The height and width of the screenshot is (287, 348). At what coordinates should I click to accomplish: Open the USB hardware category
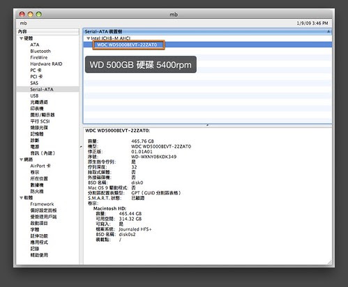(34, 95)
